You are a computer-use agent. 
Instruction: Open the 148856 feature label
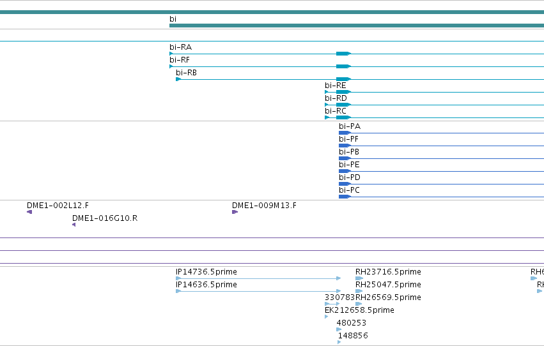click(353, 336)
